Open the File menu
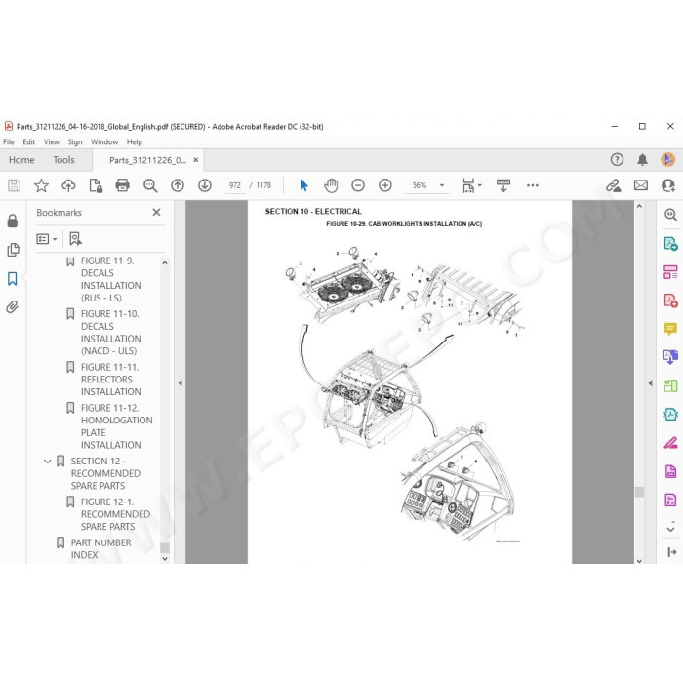This screenshot has width=683, height=683. click(9, 142)
